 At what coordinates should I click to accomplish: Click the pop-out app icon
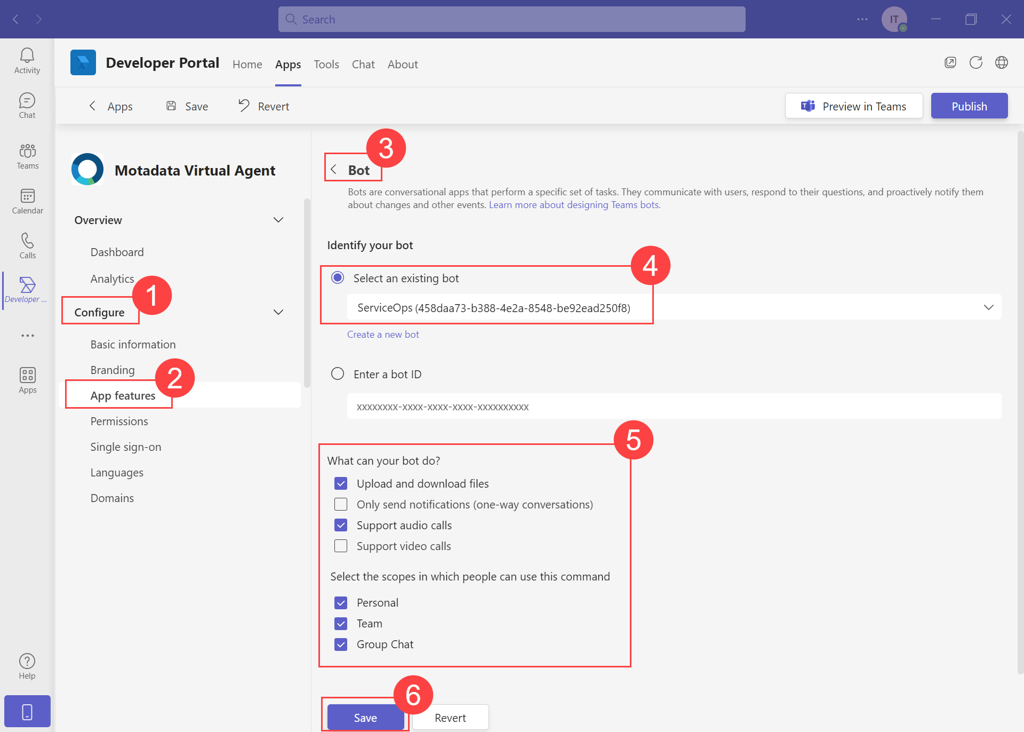click(950, 63)
